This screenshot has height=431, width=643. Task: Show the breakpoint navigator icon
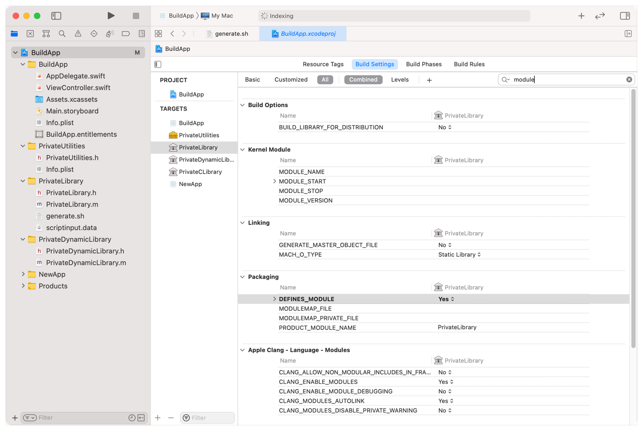(x=126, y=34)
